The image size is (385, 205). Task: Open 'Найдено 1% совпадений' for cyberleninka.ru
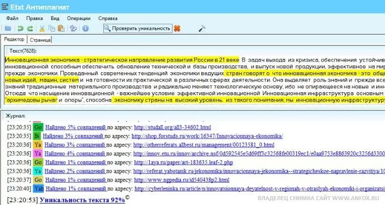[x=76, y=188]
